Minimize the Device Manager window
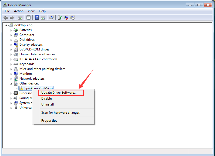 (x=190, y=5)
